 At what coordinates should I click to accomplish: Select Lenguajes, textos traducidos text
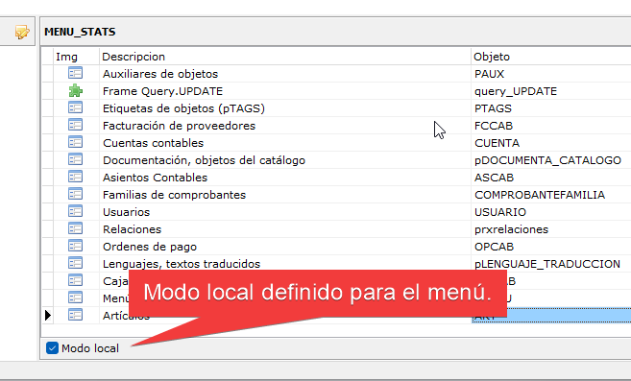pyautogui.click(x=182, y=264)
